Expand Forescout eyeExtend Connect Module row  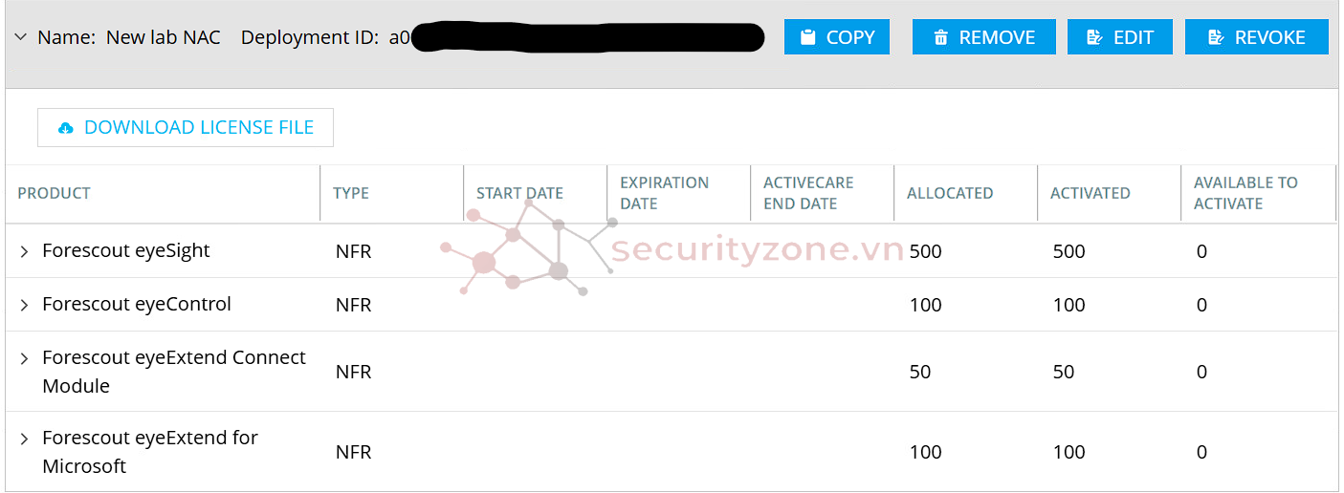tap(25, 358)
